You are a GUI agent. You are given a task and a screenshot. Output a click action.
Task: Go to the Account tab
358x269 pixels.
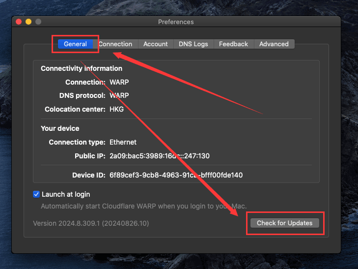pos(155,44)
